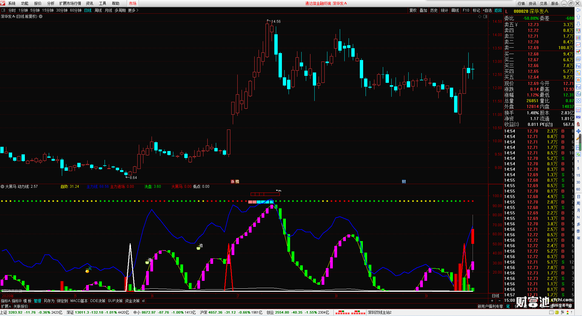582x316 pixels.
Task: Click the blue back arrow in right sidebar
Action: point(578,10)
